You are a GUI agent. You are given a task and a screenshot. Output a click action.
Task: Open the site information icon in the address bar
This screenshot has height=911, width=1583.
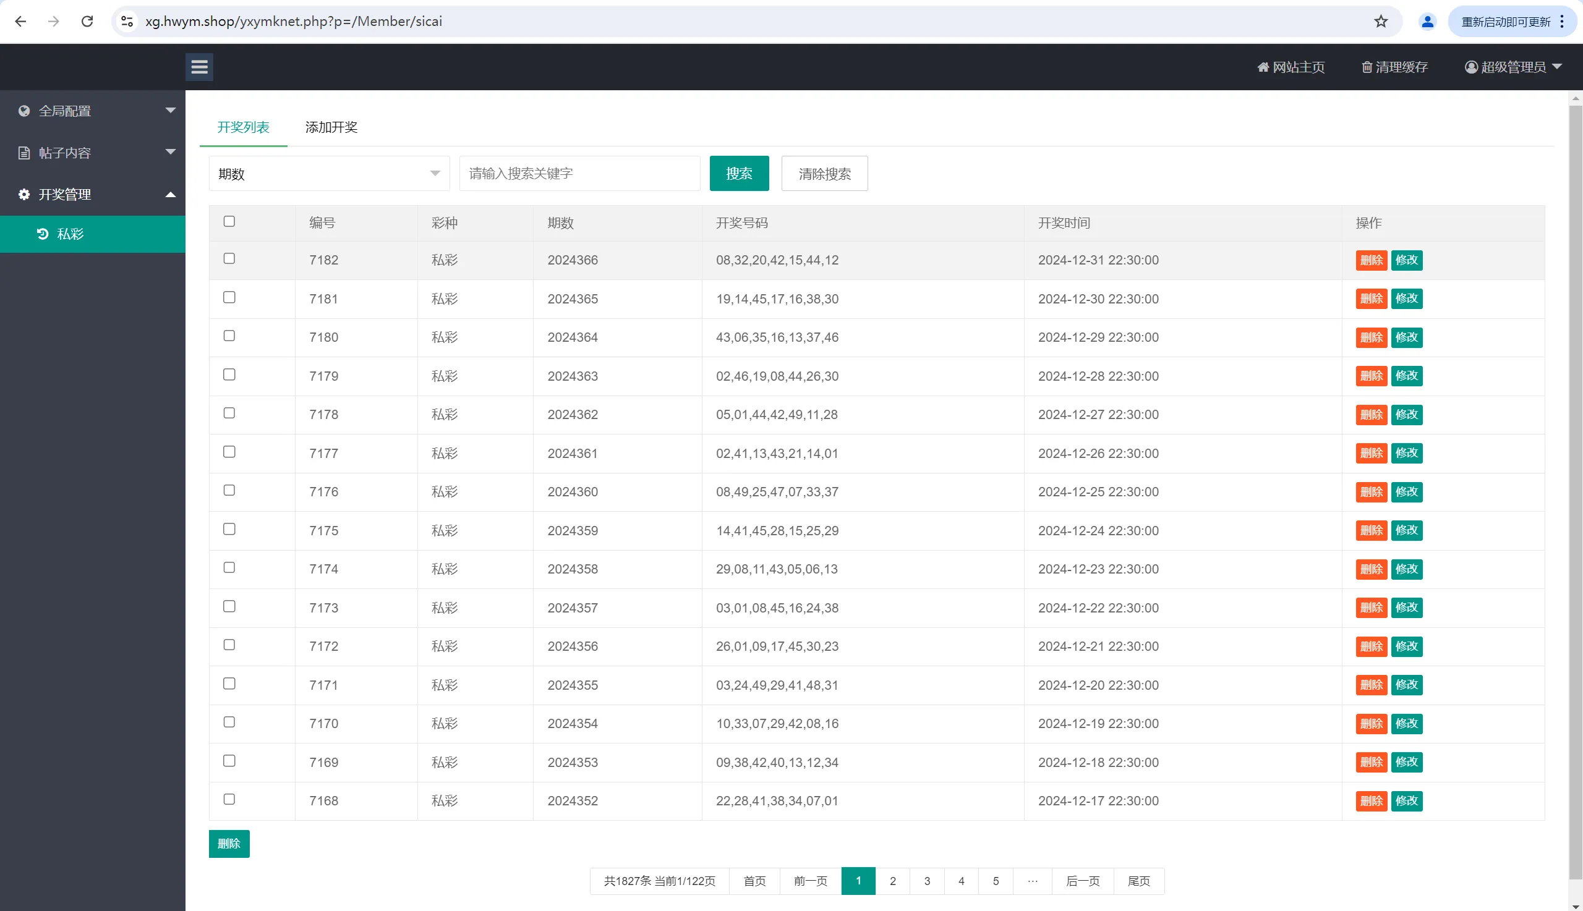(127, 21)
